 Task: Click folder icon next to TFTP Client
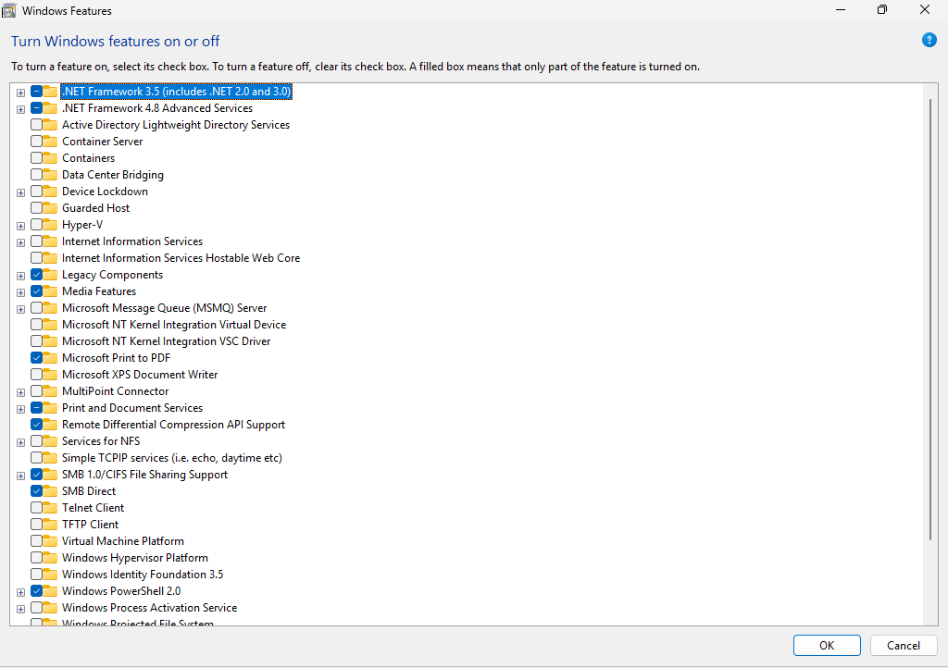pos(50,525)
